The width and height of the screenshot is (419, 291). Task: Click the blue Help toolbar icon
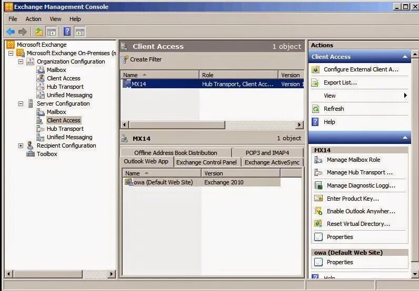coord(67,32)
